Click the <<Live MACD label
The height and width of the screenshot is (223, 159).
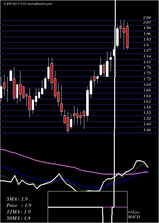point(134,214)
